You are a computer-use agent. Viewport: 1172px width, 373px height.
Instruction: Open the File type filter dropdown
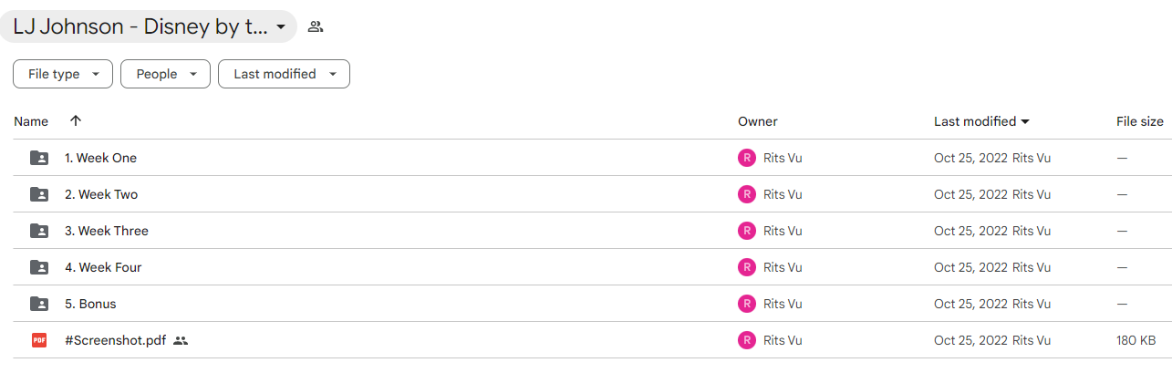(x=63, y=74)
